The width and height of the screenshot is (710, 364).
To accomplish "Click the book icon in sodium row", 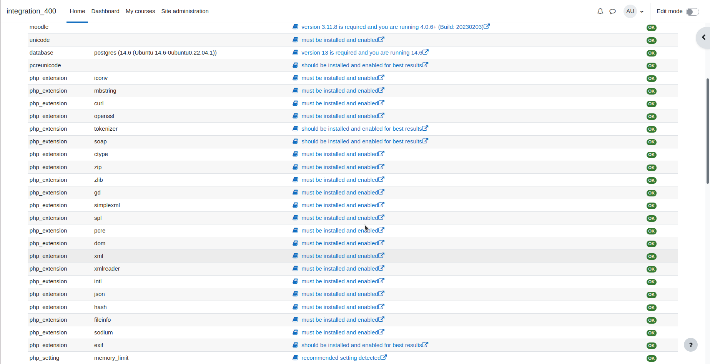I will point(295,332).
